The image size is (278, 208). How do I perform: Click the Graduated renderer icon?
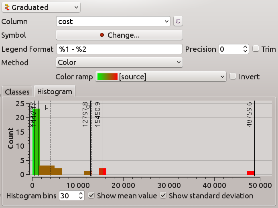[7, 7]
